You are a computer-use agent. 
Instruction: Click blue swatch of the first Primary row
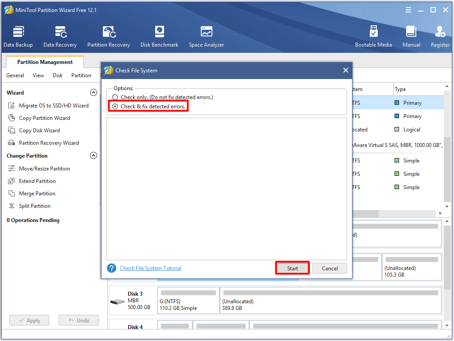click(397, 103)
